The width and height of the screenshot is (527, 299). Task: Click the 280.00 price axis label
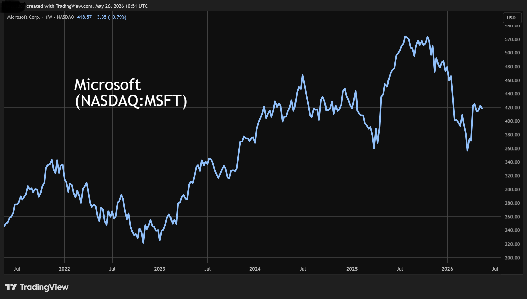[x=512, y=203]
